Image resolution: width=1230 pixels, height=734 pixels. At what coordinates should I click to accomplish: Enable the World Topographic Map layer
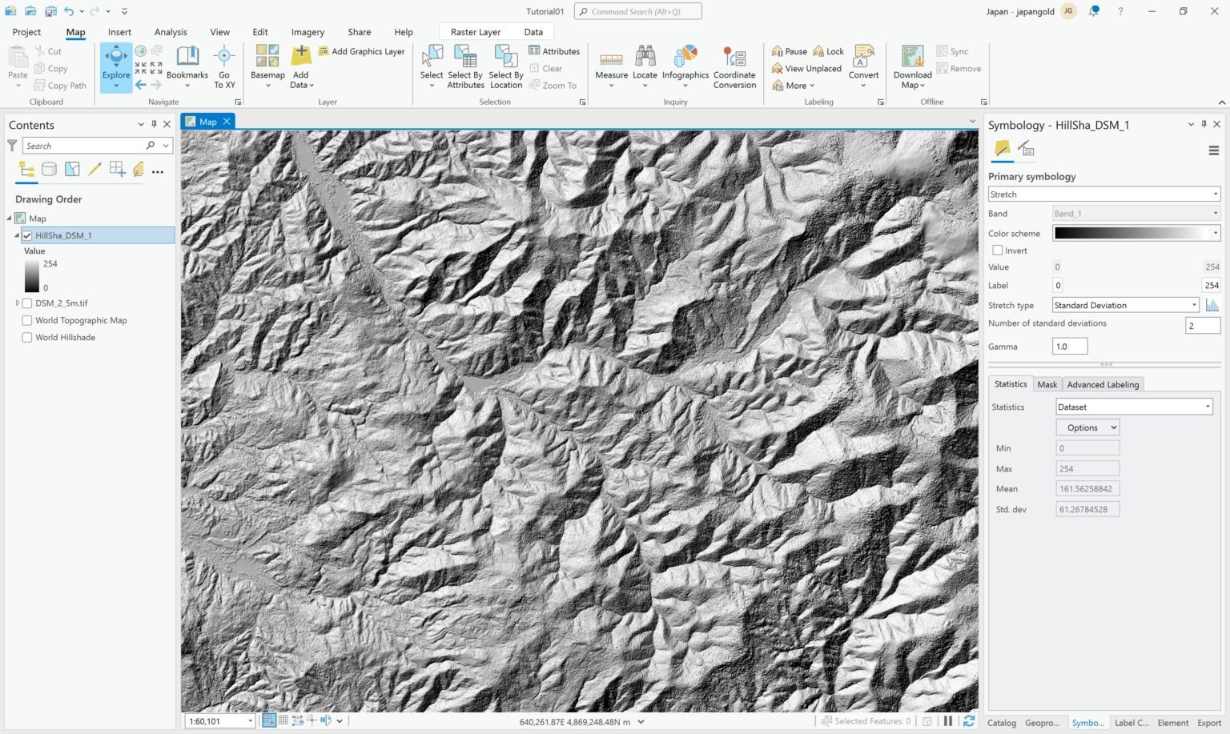pos(27,320)
